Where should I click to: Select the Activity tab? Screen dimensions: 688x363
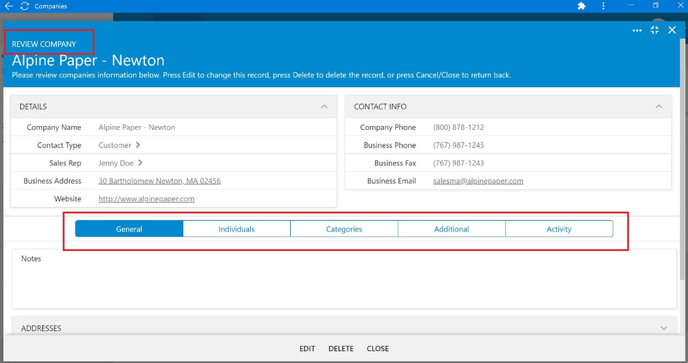tap(559, 229)
